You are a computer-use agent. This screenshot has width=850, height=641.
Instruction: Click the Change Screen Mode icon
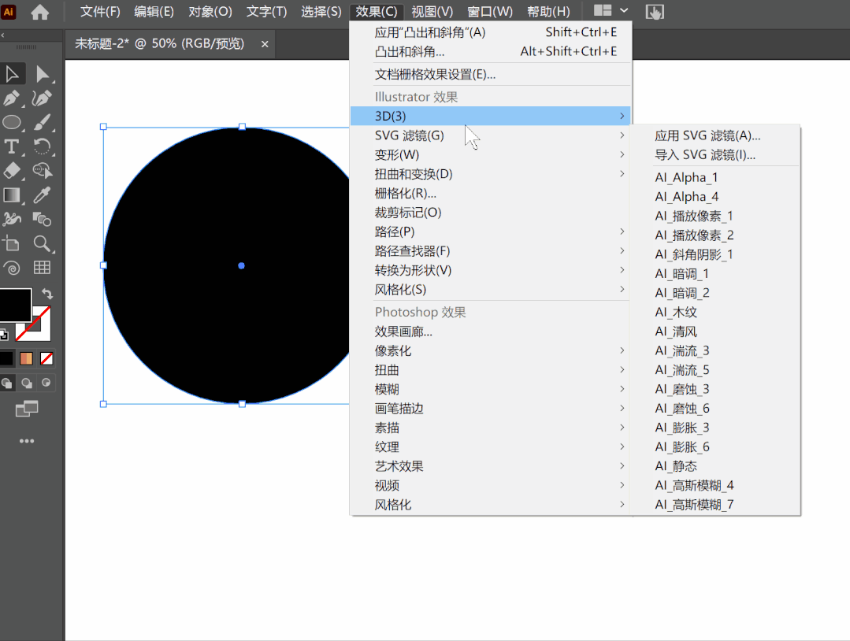click(x=27, y=409)
